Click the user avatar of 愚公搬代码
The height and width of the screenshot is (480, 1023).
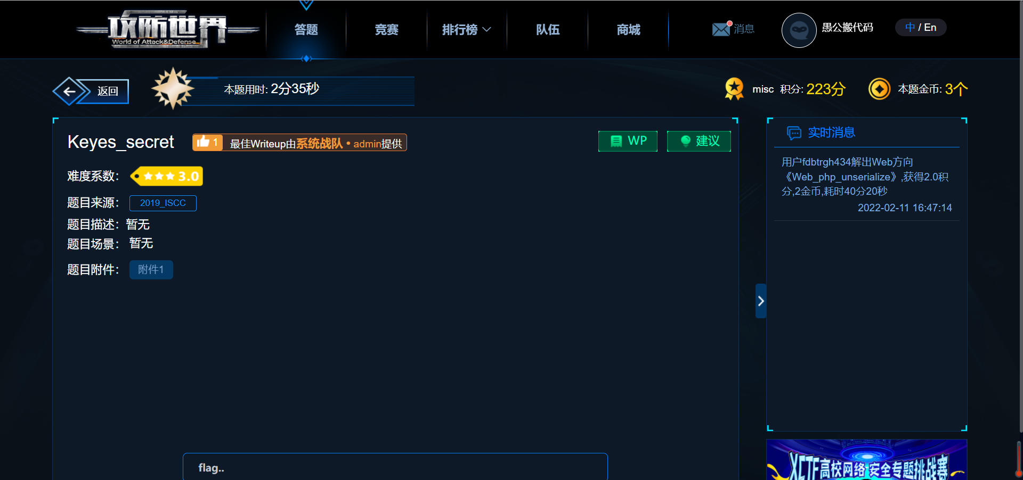tap(799, 30)
